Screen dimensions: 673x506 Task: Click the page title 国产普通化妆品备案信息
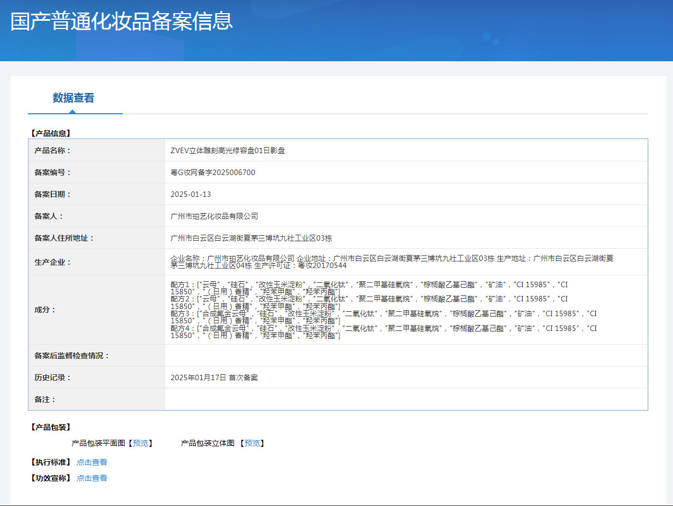click(x=121, y=21)
